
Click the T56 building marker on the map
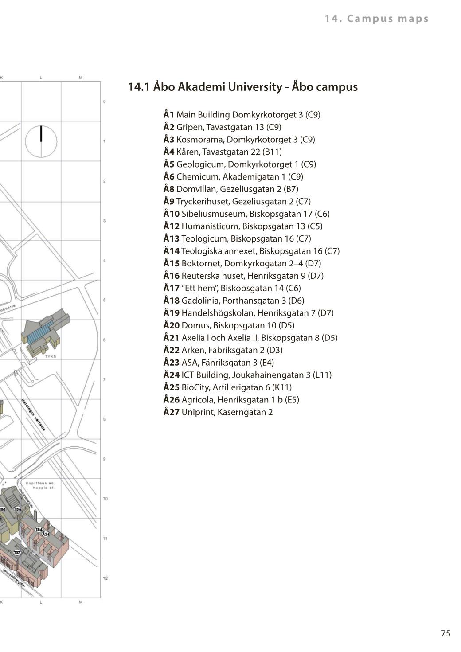[x=18, y=509]
